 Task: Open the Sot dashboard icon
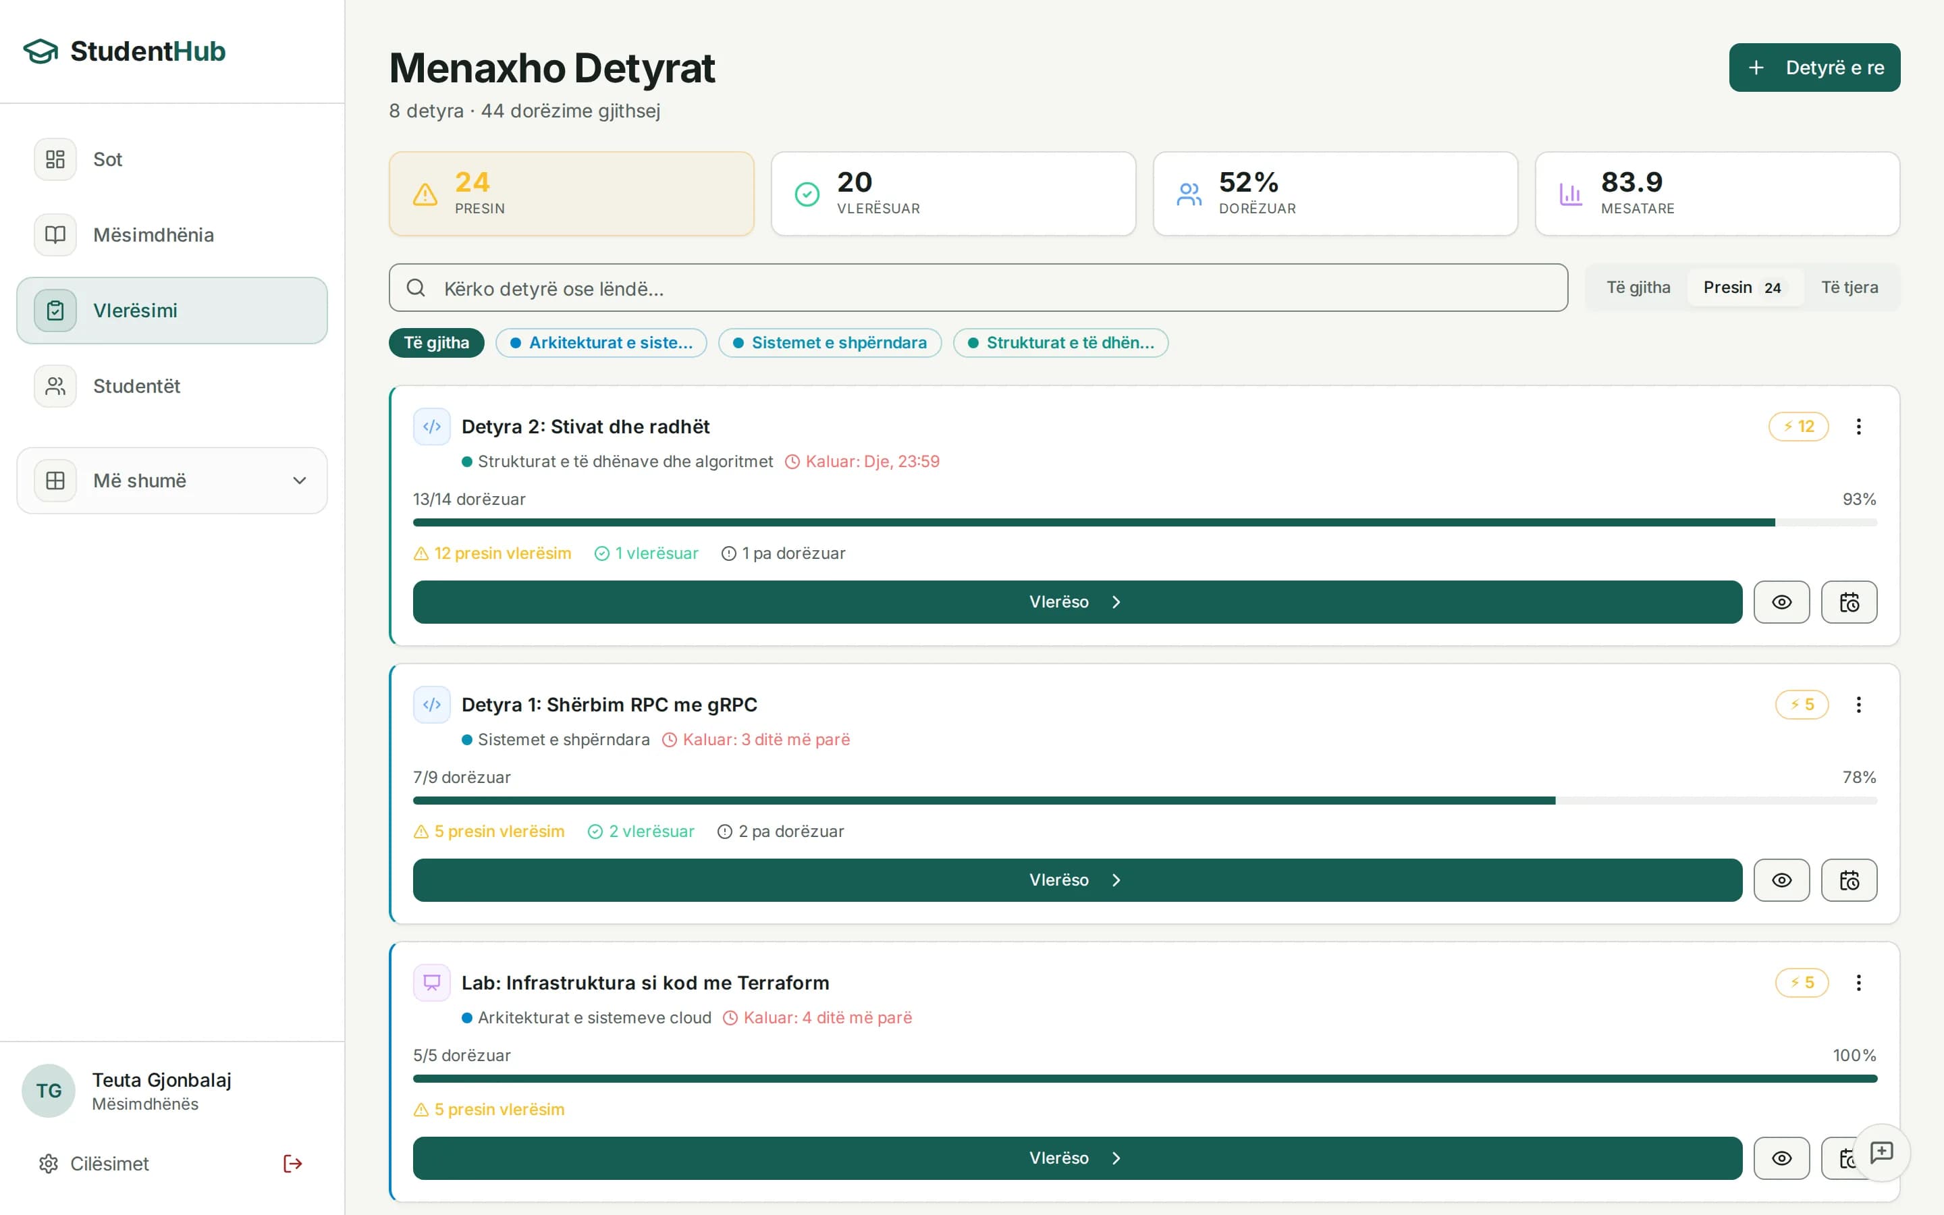pos(55,159)
